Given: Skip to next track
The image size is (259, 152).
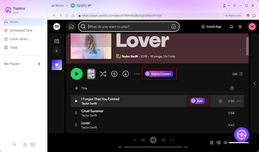Looking at the screenshot, I should (163, 140).
